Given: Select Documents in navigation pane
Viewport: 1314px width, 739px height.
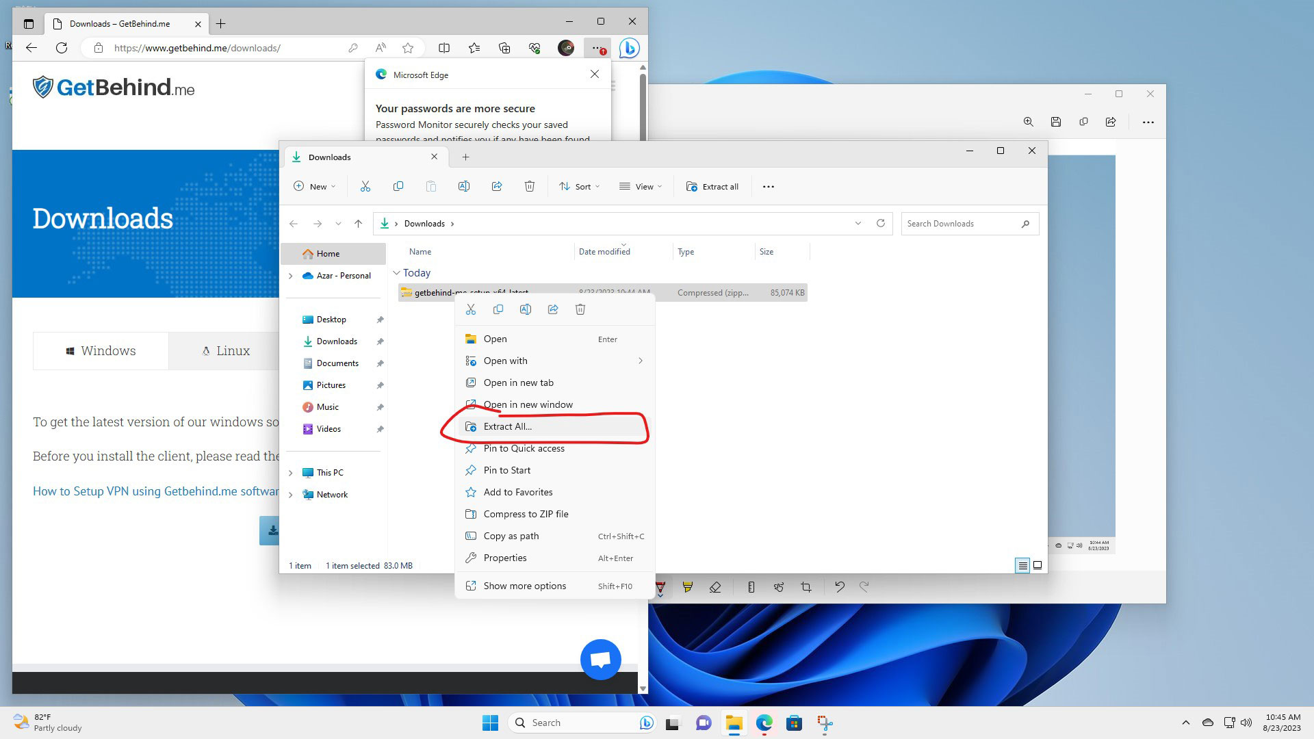Looking at the screenshot, I should click(x=337, y=363).
